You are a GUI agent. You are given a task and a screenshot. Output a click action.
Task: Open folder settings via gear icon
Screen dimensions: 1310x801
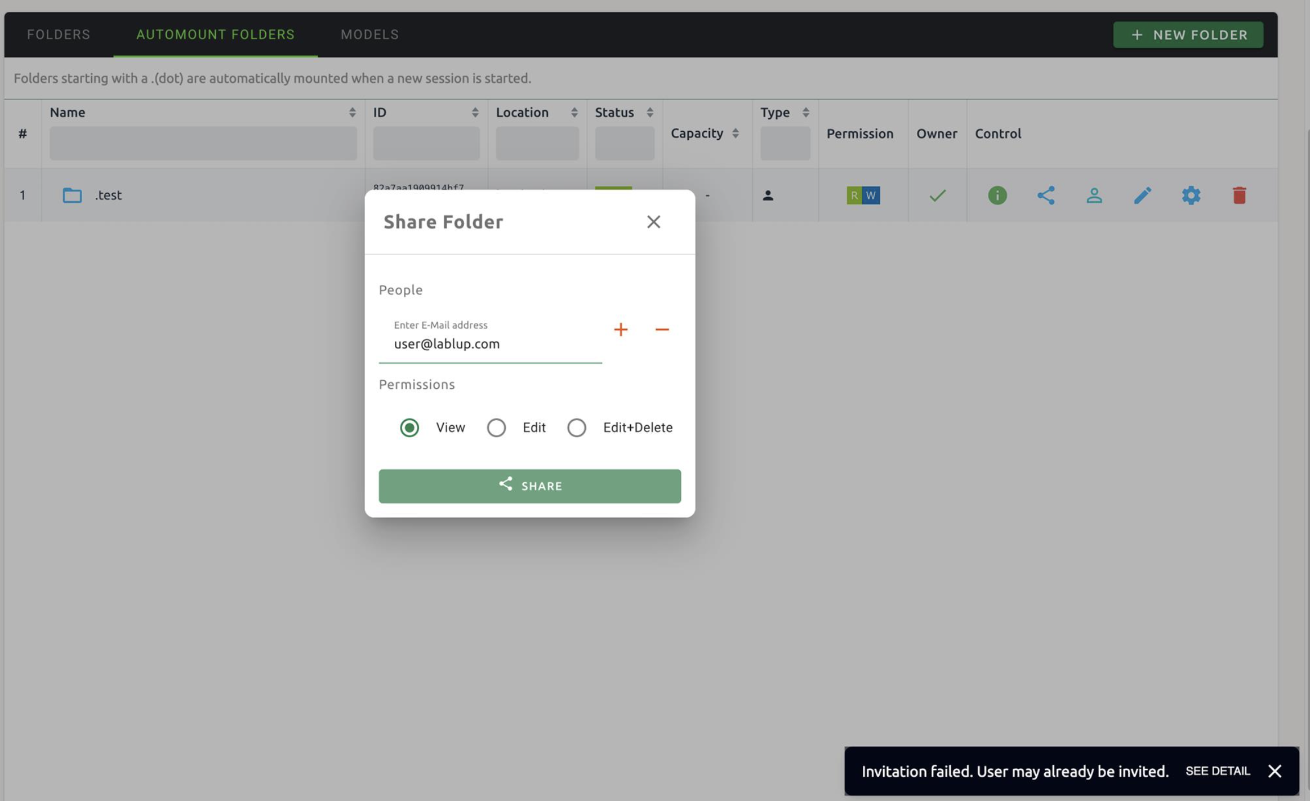tap(1191, 195)
